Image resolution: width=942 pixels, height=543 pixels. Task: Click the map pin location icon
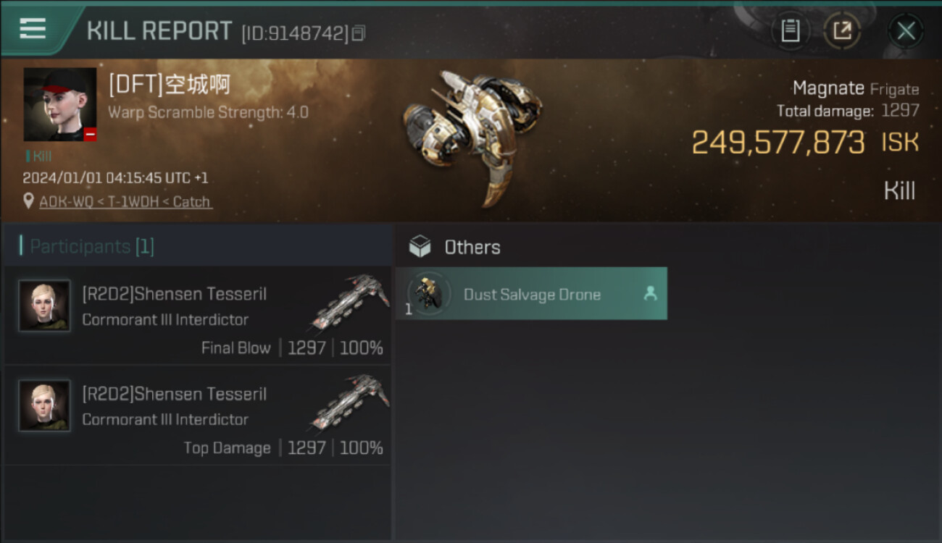(28, 201)
